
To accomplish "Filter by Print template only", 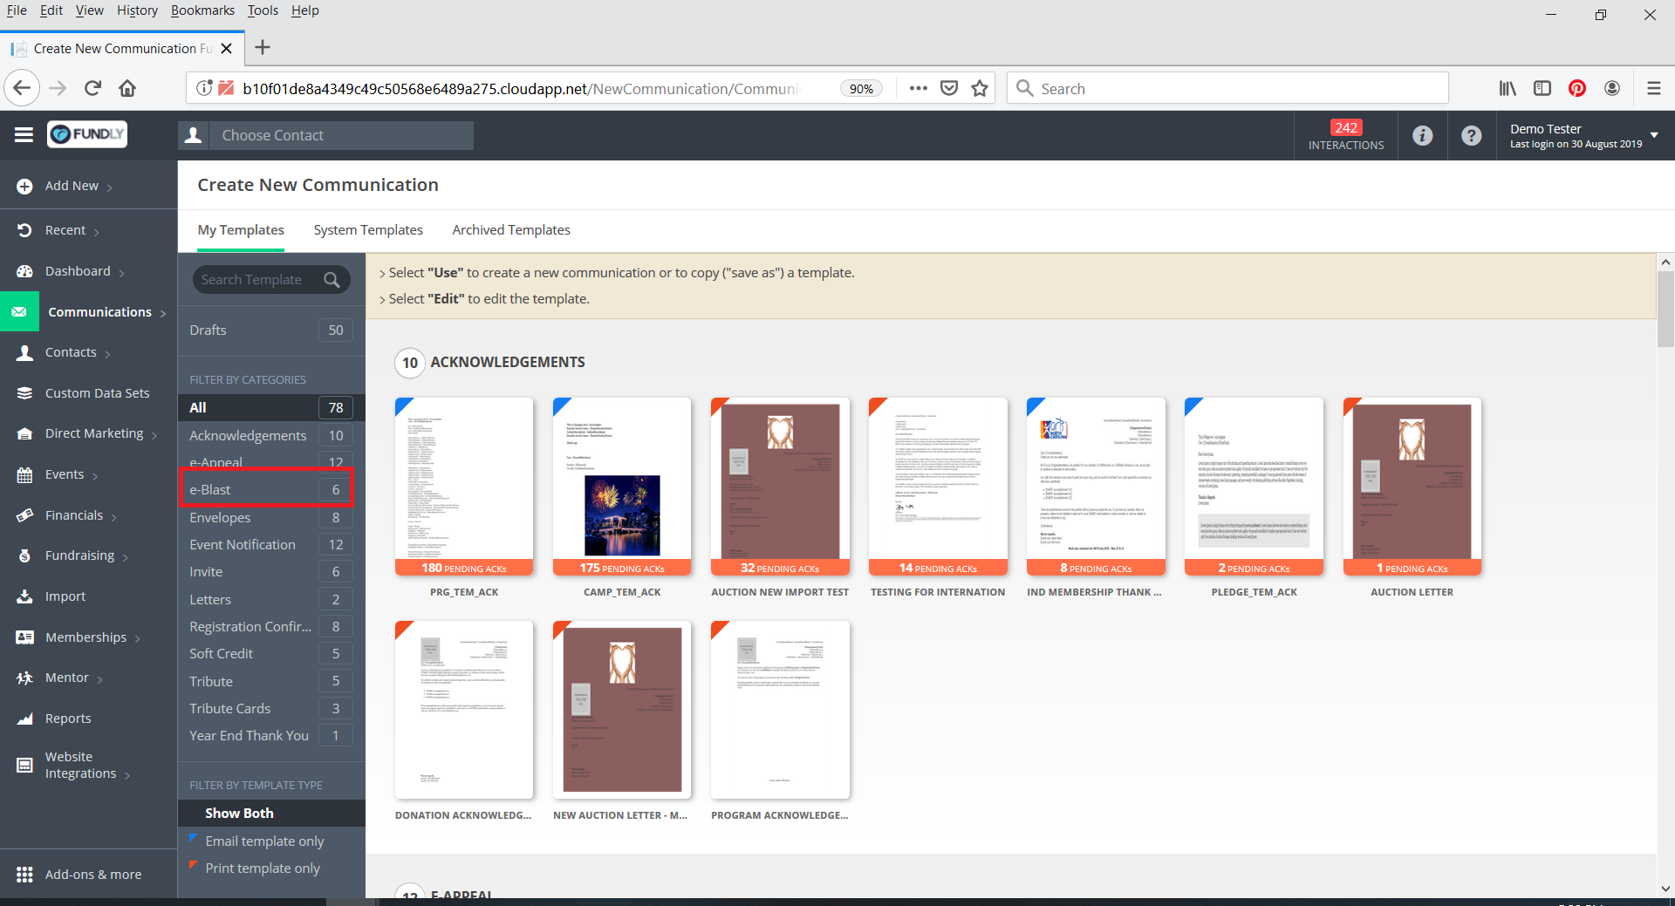I will coord(263,868).
